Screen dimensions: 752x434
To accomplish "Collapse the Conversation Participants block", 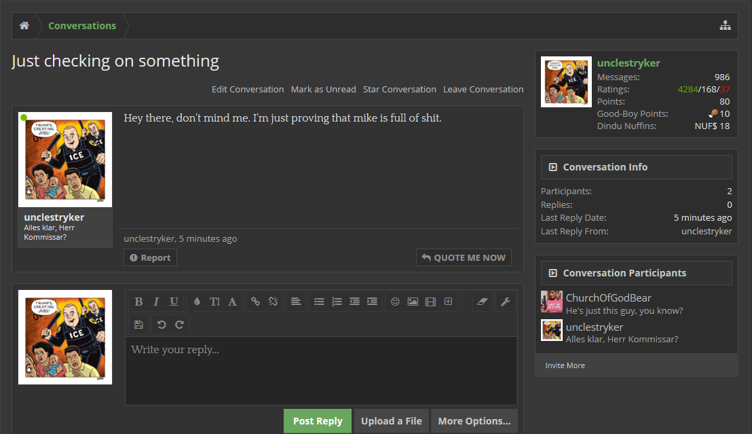I will pos(552,272).
